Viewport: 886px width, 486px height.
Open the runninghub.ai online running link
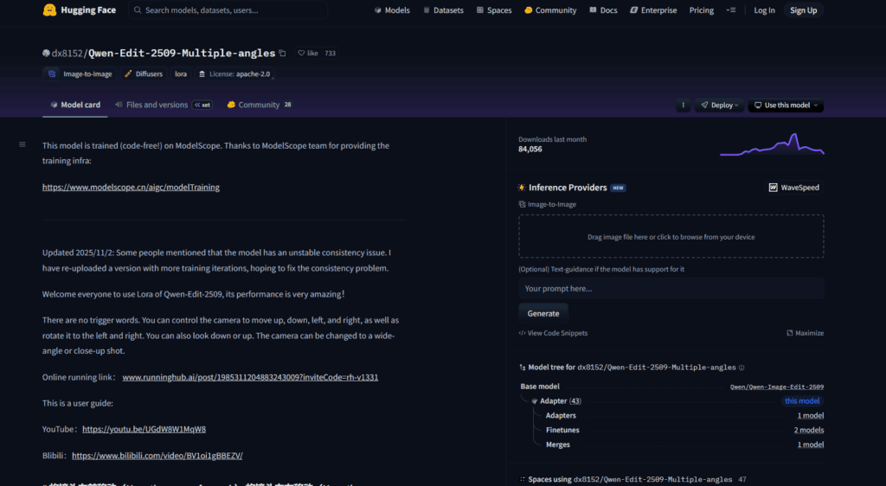[x=250, y=377]
